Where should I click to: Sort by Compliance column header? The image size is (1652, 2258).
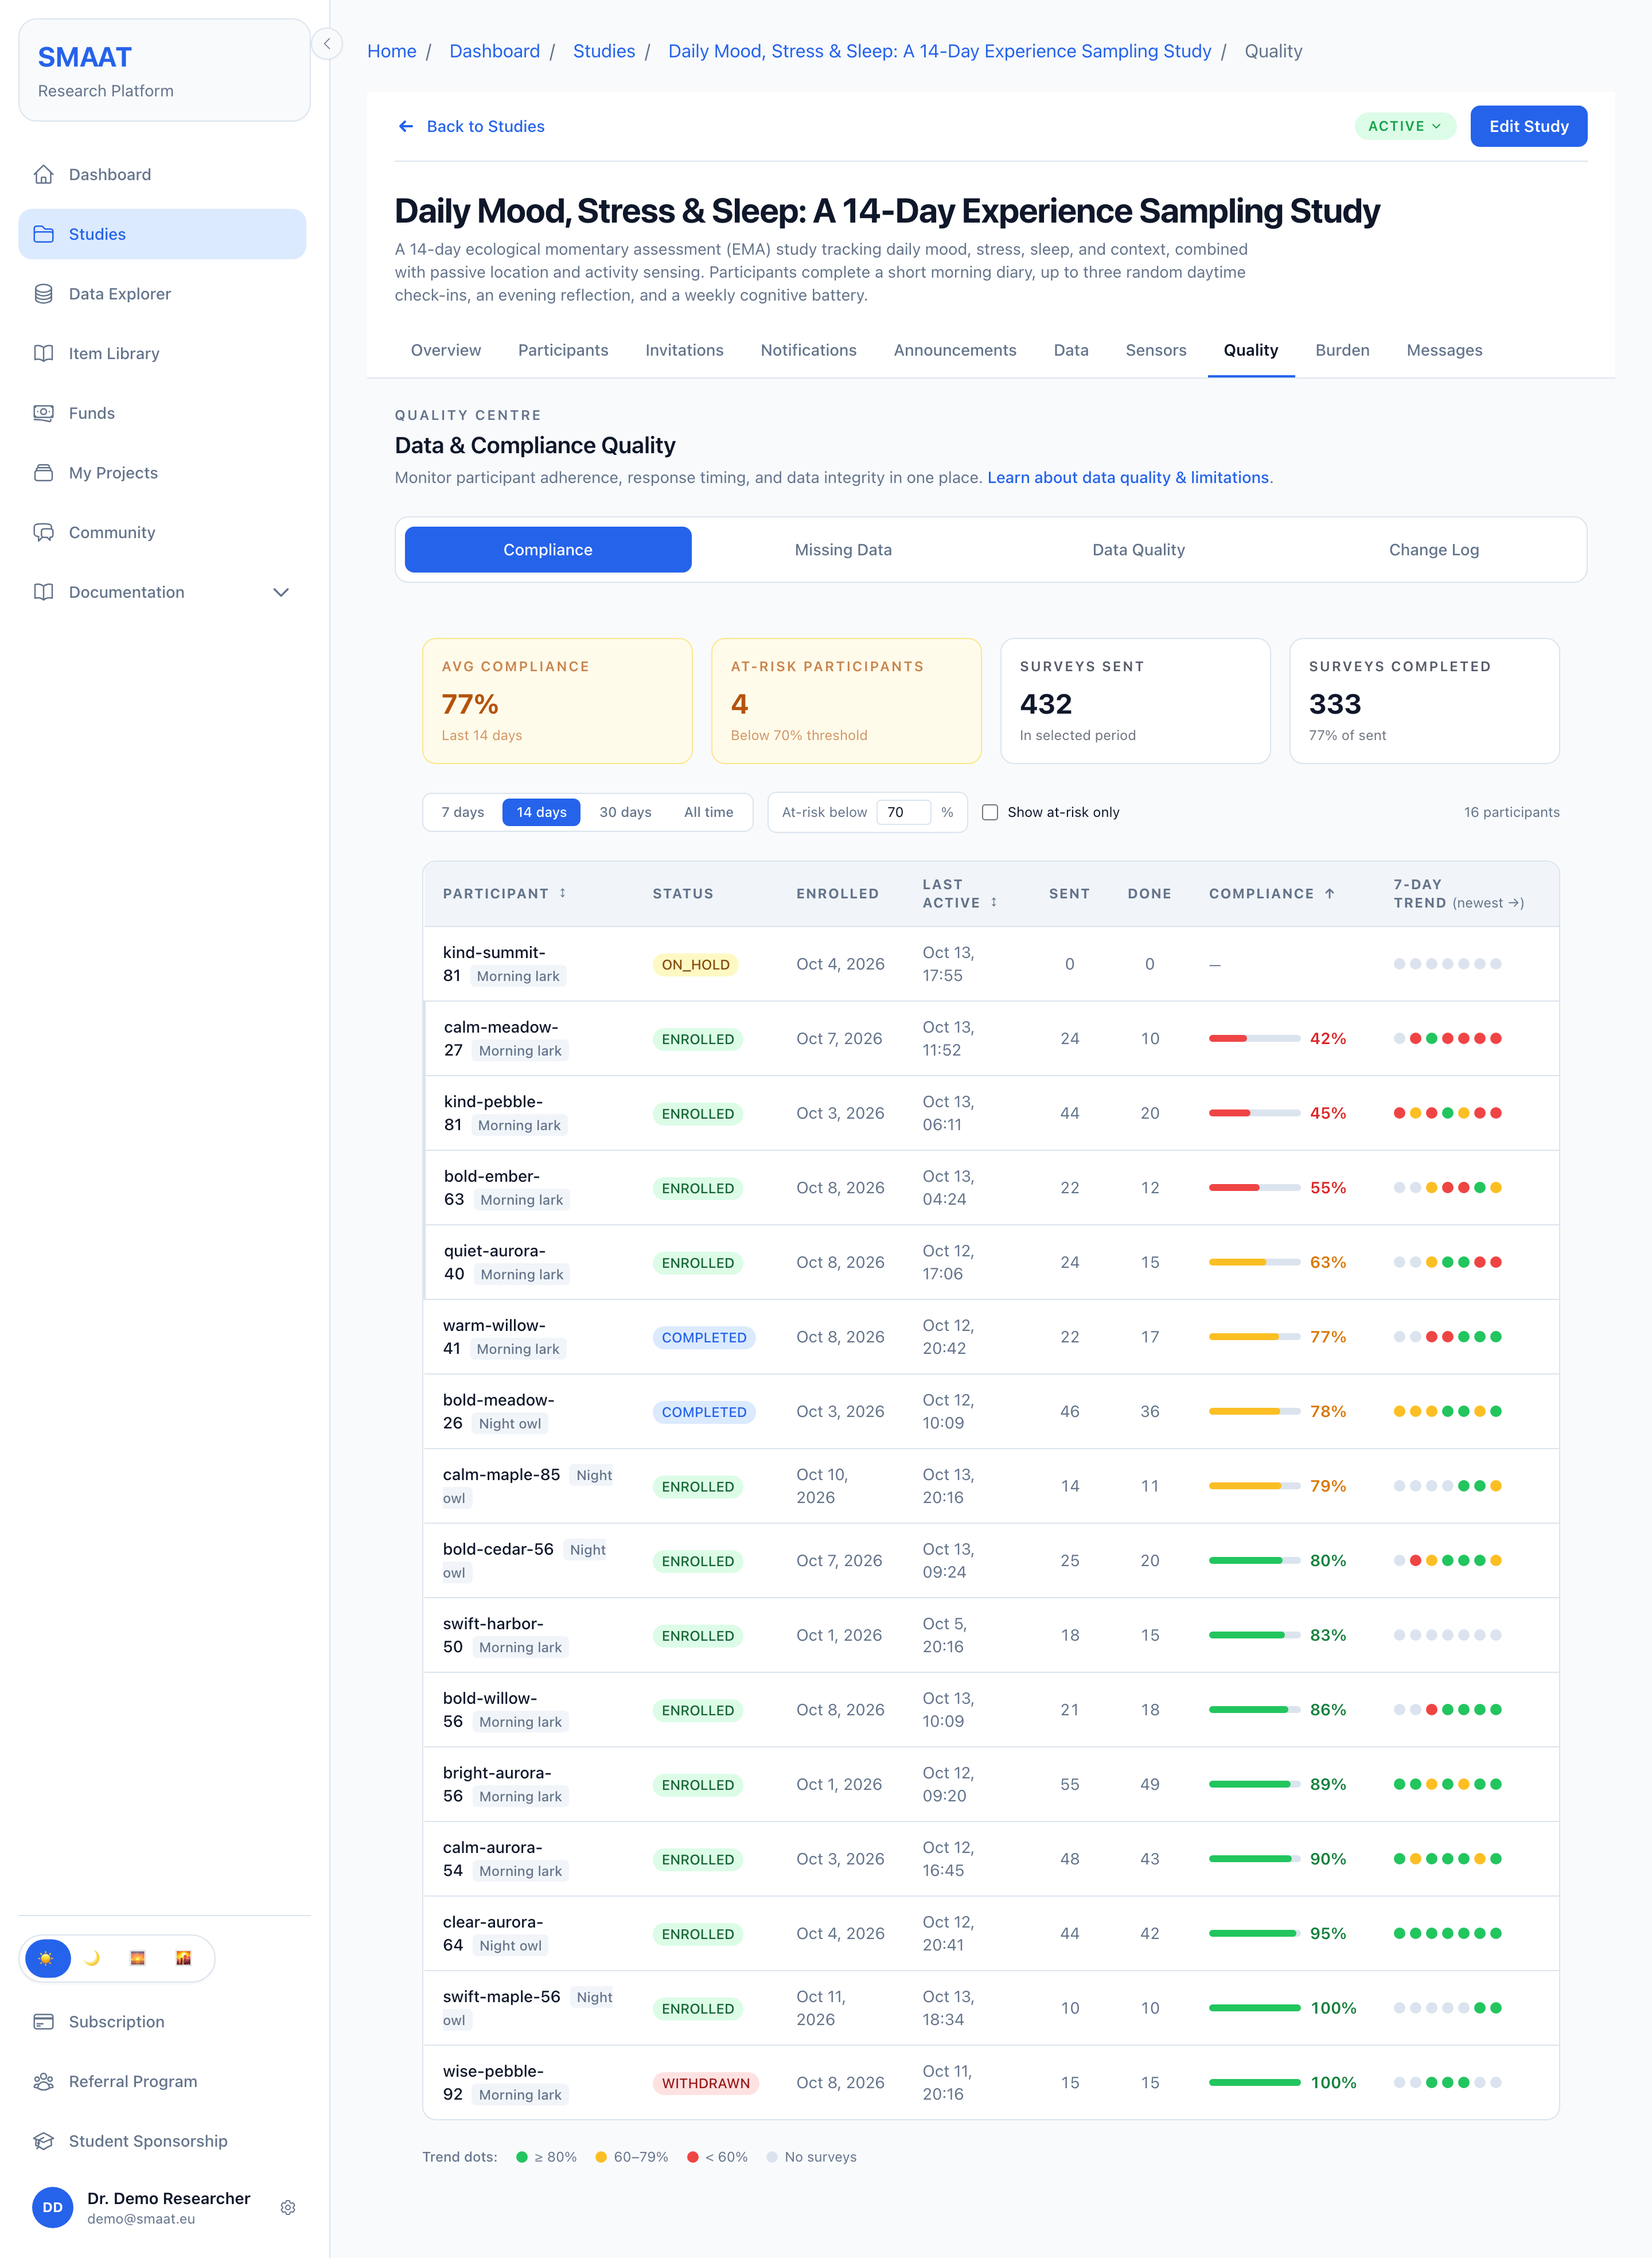(x=1272, y=893)
